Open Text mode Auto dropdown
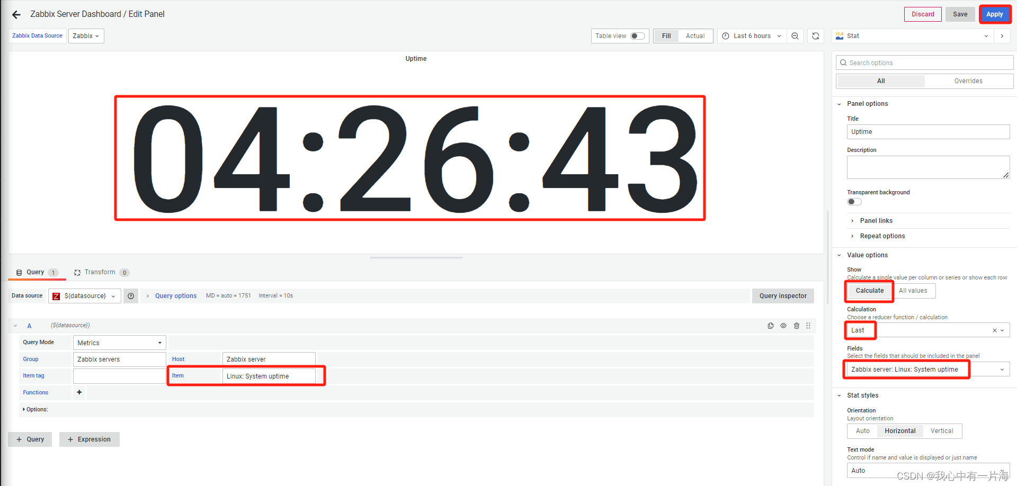This screenshot has width=1017, height=486. point(928,471)
